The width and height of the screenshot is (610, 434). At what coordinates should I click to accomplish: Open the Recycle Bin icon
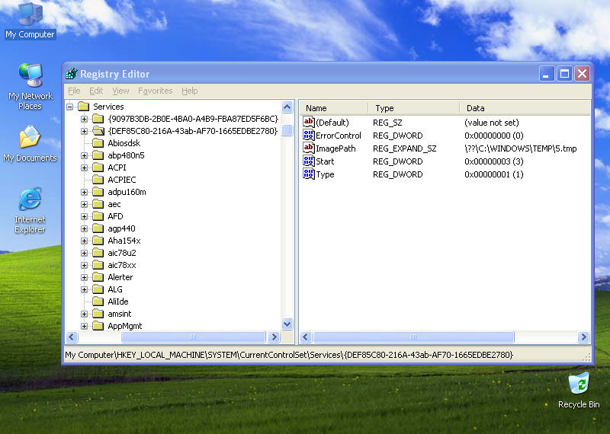coord(579,383)
